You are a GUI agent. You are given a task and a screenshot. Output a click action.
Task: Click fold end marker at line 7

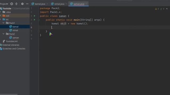coord(39,31)
